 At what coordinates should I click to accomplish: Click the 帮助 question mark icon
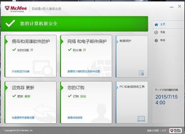(156, 41)
